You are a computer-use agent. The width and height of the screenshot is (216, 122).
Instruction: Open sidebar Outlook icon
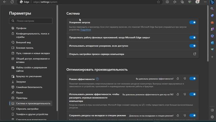click(212, 43)
